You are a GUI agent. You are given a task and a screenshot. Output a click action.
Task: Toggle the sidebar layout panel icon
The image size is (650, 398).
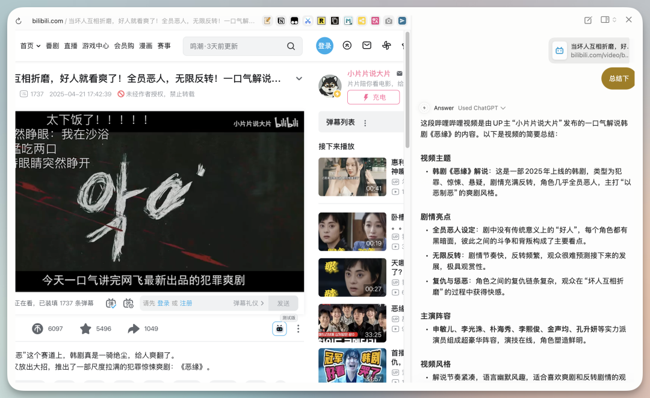(x=605, y=20)
